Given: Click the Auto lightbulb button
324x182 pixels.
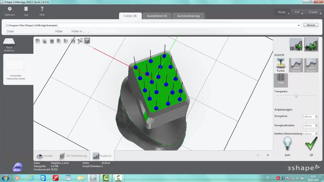Looking at the screenshot, I should 287,146.
